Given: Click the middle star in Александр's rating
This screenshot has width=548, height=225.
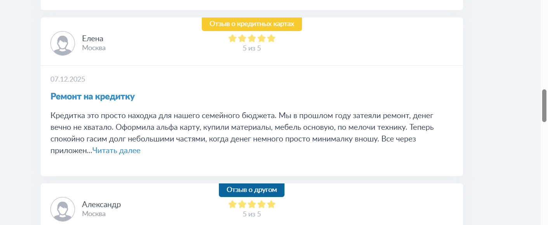Looking at the screenshot, I should coord(252,204).
